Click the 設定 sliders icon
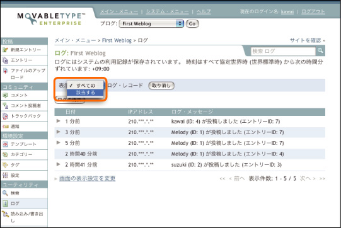This screenshot has height=228, width=341. pyautogui.click(x=5, y=175)
